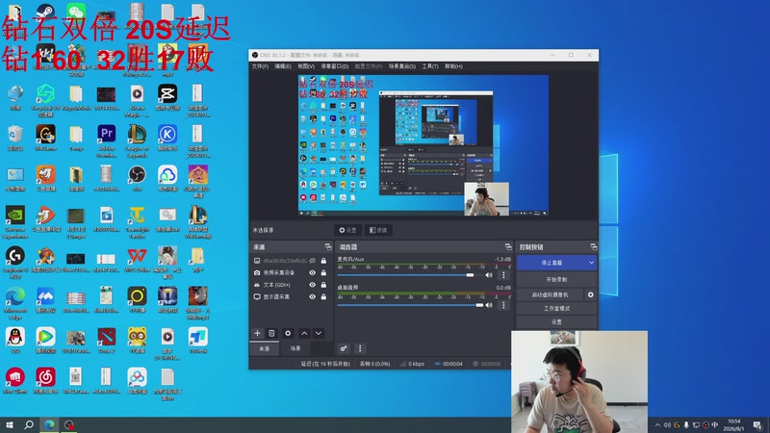Screen dimensions: 770x433
Task: Toggle visibility of the 显示器采集 source
Action: click(x=312, y=296)
